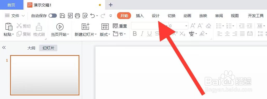Open the Start (开始) ribbon tab
267x99 pixels.
pos(124,16)
